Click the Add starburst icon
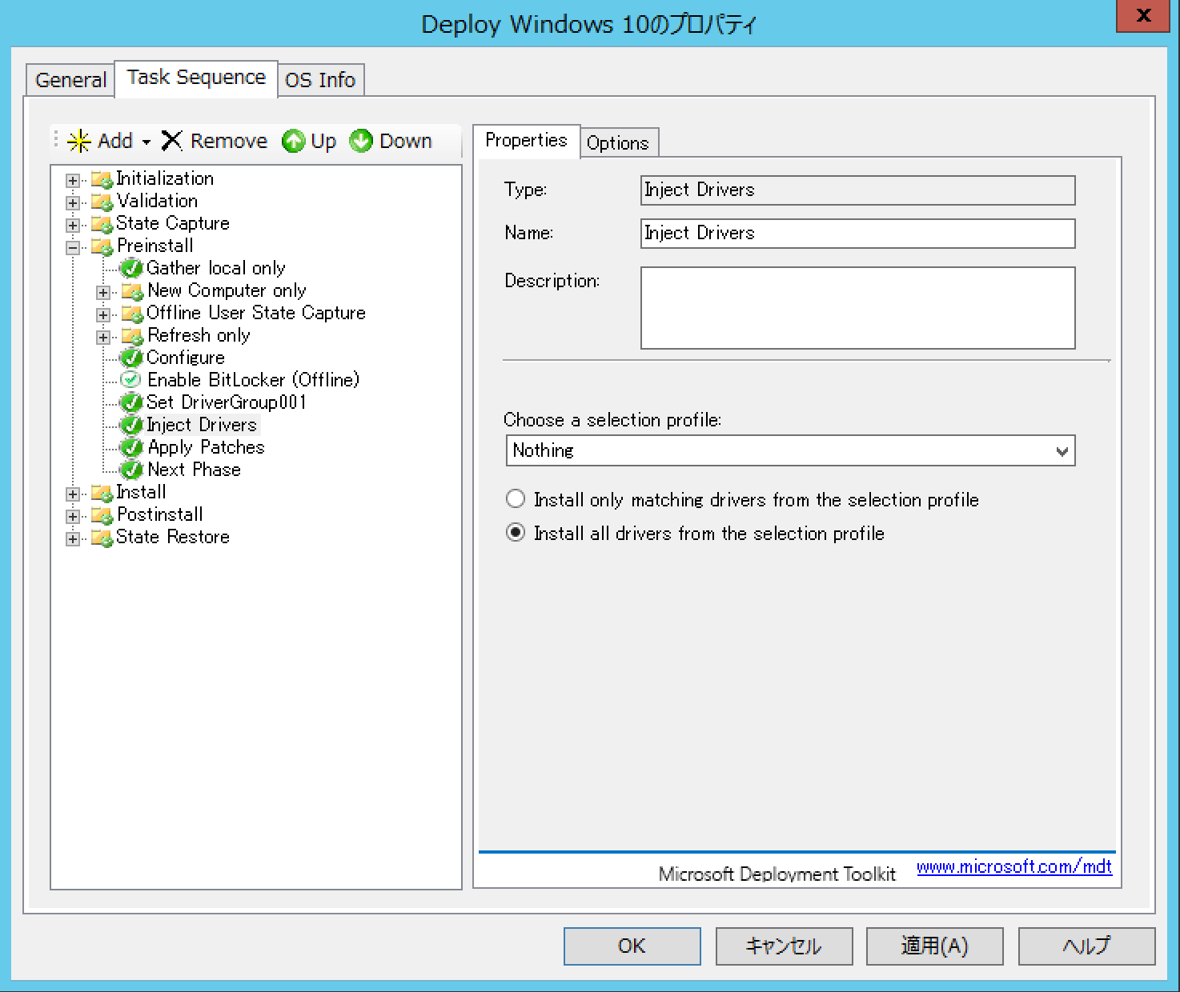This screenshot has width=1180, height=992. tap(79, 142)
